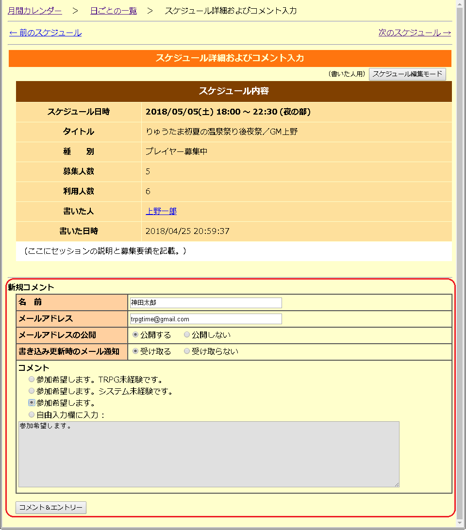Open the 日ごとの一覧 breadcrumb link
This screenshot has width=466, height=530.
click(114, 11)
